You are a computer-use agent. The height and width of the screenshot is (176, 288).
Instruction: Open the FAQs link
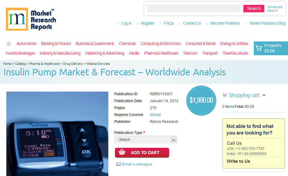pyautogui.click(x=169, y=23)
